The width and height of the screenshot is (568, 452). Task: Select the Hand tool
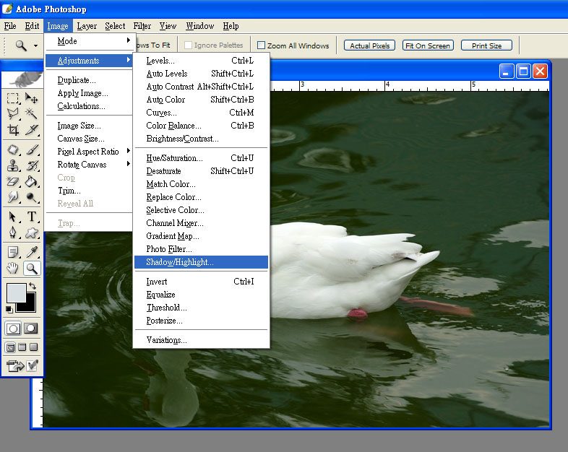coord(13,269)
